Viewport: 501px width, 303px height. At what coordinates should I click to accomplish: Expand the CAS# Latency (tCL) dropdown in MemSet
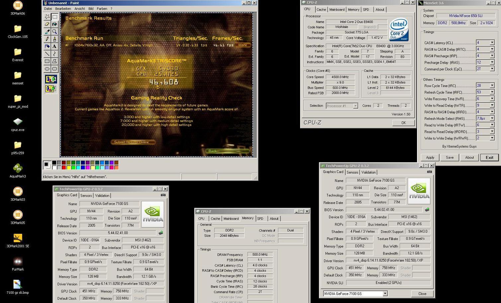(x=492, y=43)
